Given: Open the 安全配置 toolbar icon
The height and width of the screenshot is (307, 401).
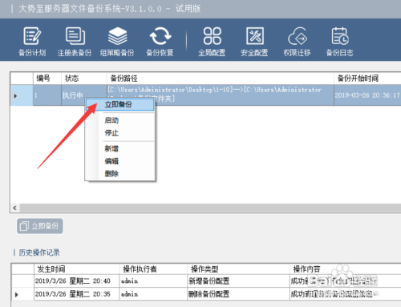Looking at the screenshot, I should point(254,42).
